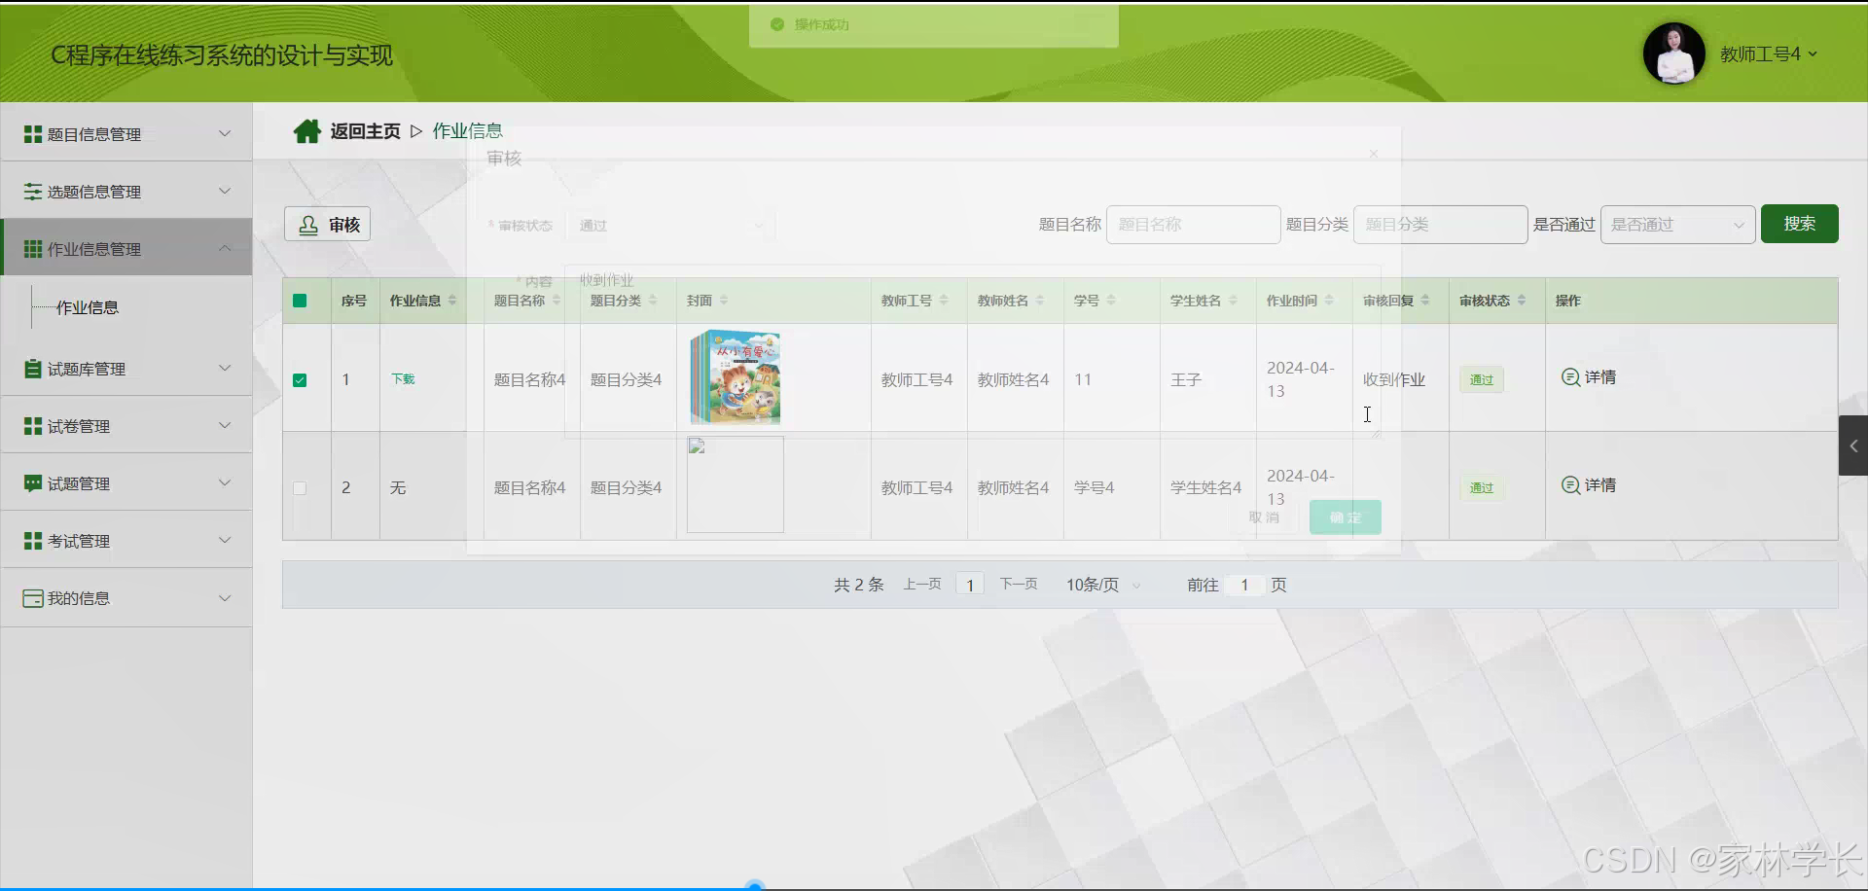Open 考试管理 via its grid icon
The height and width of the screenshot is (891, 1868).
tap(31, 540)
